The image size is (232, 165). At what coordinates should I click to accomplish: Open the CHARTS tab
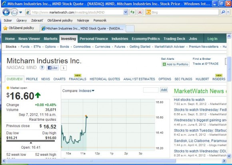point(59,79)
